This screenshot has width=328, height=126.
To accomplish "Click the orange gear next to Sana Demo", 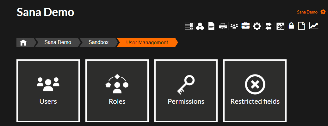I will (x=323, y=12).
